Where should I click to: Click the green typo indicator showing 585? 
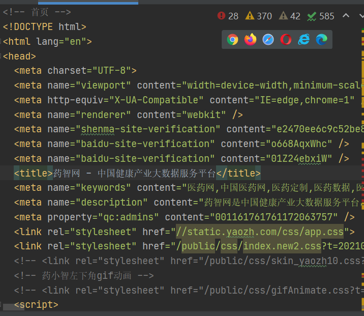pyautogui.click(x=321, y=16)
